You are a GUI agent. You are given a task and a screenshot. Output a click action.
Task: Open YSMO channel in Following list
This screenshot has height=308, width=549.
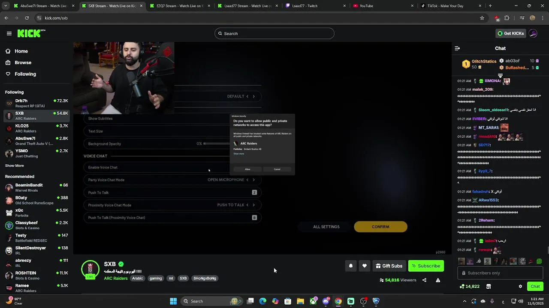(36, 154)
